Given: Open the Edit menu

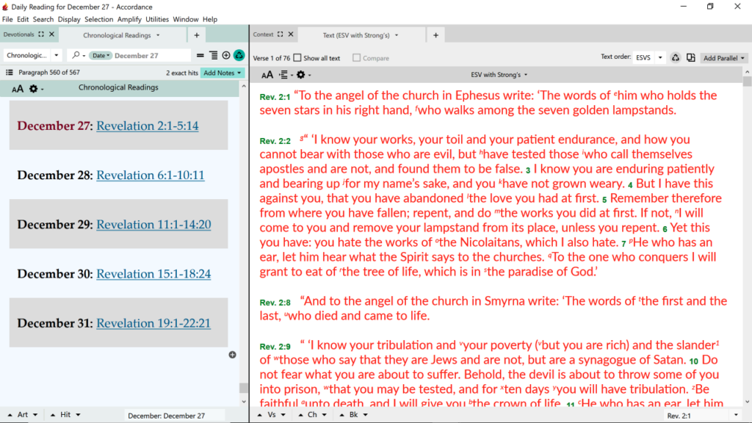Looking at the screenshot, I should (23, 19).
